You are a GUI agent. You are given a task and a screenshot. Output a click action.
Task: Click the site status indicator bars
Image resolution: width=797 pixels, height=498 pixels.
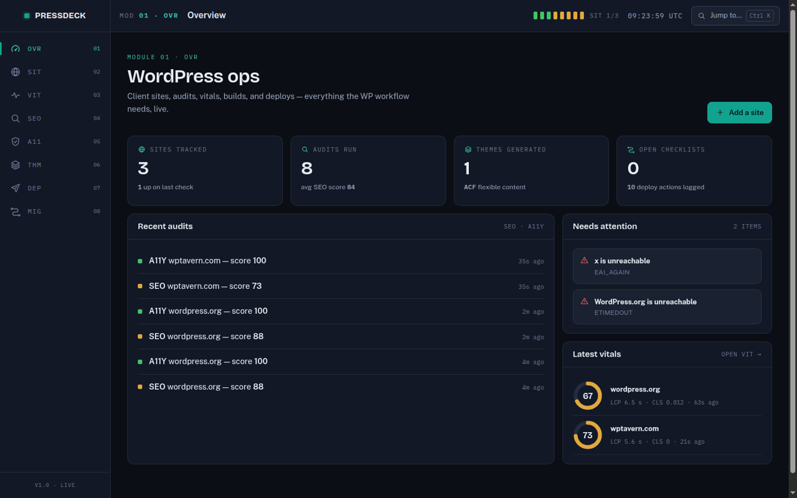pos(559,16)
